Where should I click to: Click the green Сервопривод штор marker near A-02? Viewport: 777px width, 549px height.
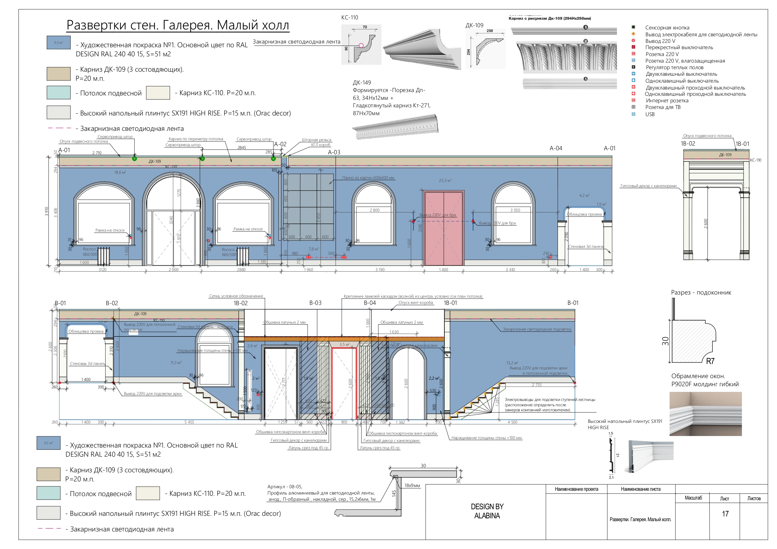click(x=273, y=158)
